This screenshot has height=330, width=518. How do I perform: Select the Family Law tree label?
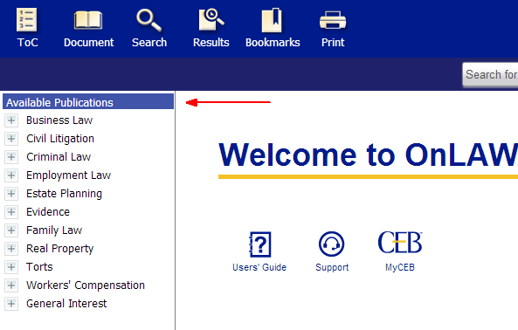pos(54,230)
